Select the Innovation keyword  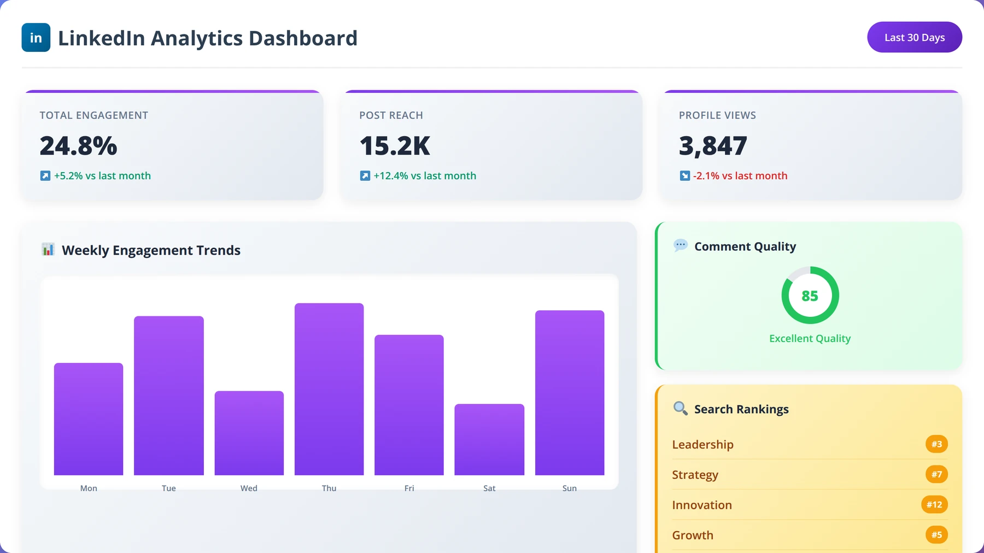coord(702,505)
